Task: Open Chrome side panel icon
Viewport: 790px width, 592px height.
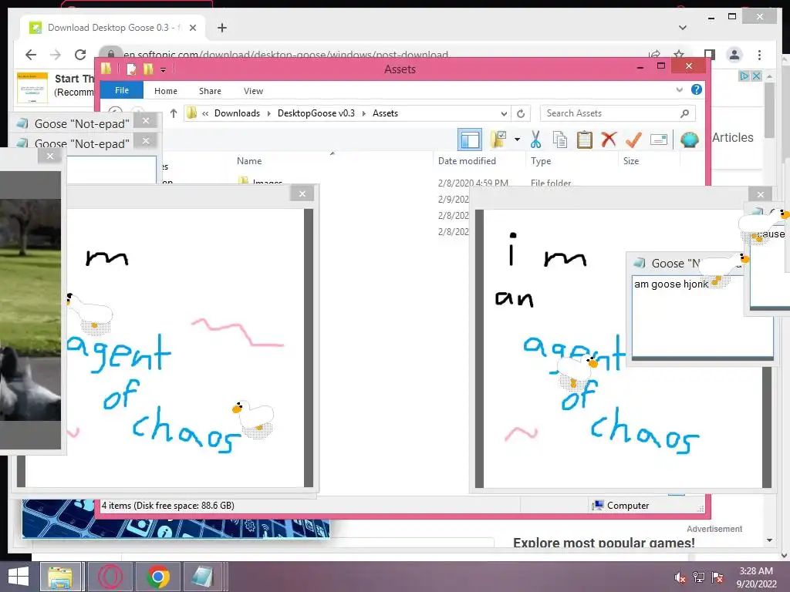Action: [710, 55]
